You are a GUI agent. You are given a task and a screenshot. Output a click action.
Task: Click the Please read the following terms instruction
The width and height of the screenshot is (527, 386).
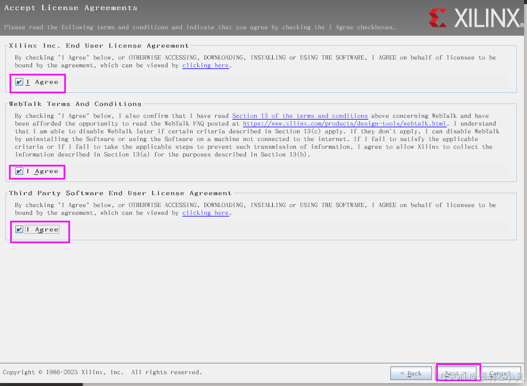pyautogui.click(x=200, y=27)
